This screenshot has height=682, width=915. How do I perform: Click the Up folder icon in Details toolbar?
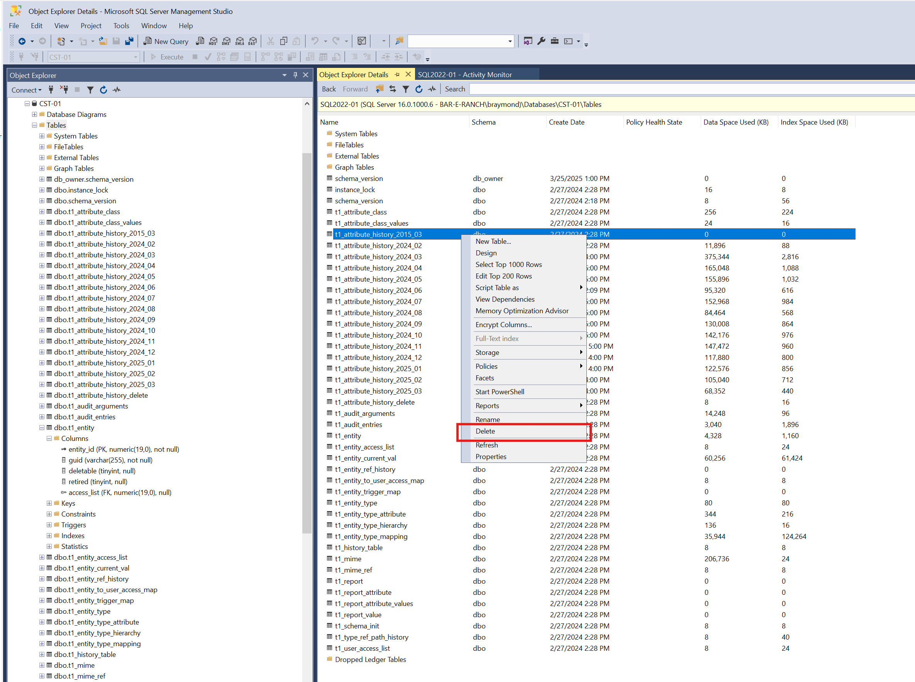[380, 89]
